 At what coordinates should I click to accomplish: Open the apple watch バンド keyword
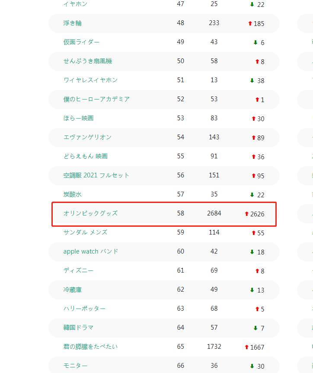tap(91, 251)
